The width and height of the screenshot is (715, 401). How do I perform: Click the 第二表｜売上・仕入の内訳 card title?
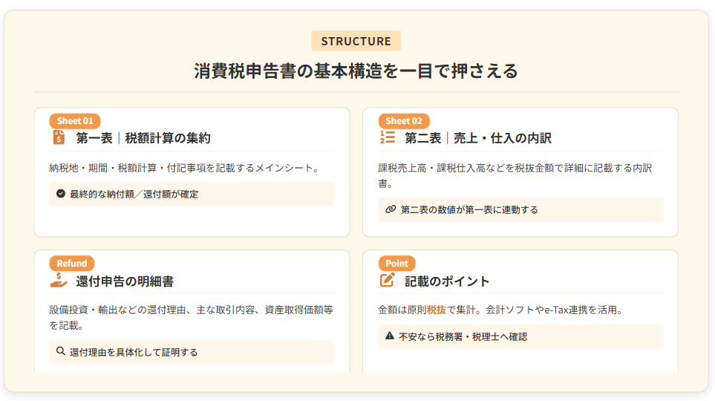point(478,138)
